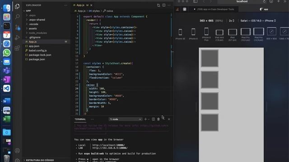Open the Safari iOS 14.0 user agent dropdown
The image size is (289, 162).
click(258, 21)
